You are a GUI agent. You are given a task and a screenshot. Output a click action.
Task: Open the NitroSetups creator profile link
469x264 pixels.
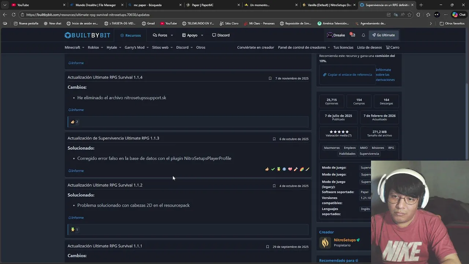pyautogui.click(x=344, y=240)
